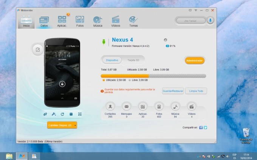Switch to Tarjeta SD storage view
The image size is (257, 160).
point(134,60)
